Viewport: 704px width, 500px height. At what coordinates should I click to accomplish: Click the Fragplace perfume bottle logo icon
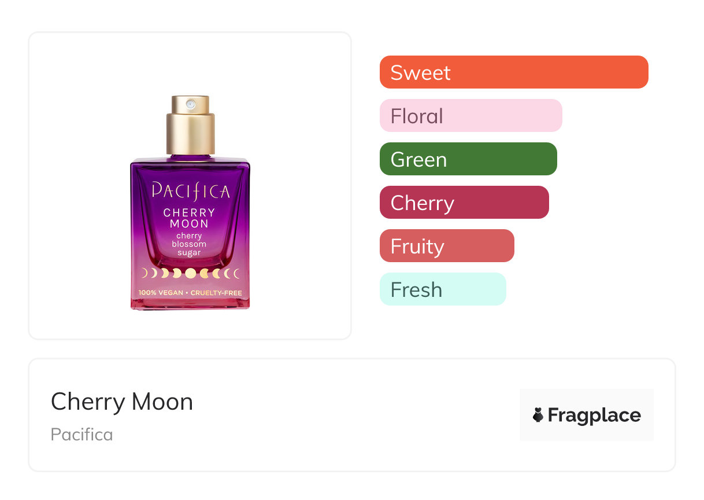(x=538, y=415)
